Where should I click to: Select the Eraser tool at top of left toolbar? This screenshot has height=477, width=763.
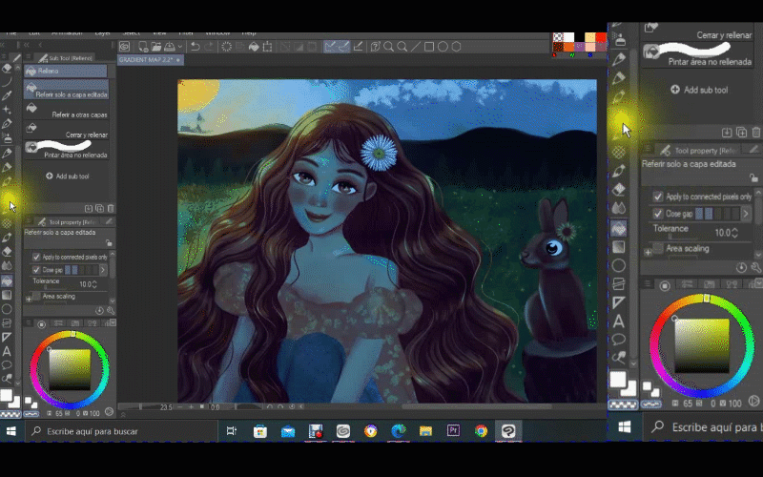tap(8, 68)
